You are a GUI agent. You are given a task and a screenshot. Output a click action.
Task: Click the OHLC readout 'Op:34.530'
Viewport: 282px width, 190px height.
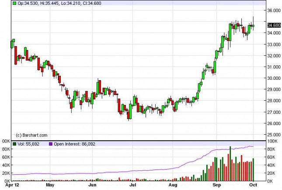(x=28, y=3)
